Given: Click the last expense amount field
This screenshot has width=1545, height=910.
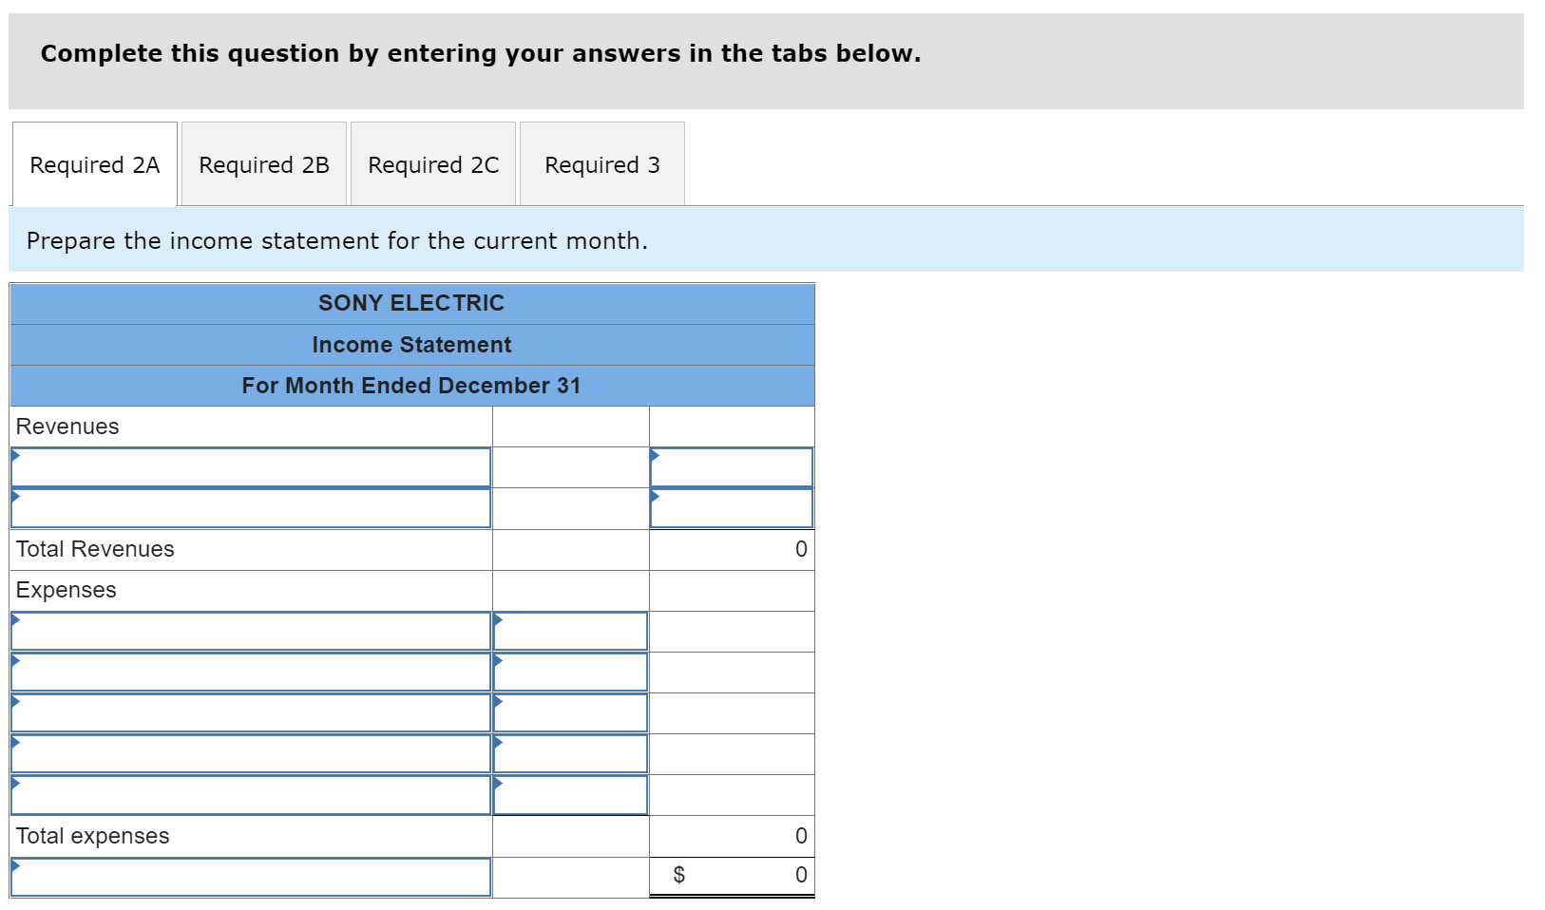Looking at the screenshot, I should (x=569, y=794).
